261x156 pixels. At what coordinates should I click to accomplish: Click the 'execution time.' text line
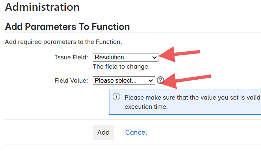tap(146, 107)
